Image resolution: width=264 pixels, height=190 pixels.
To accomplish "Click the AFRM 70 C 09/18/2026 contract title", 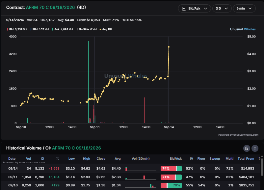I will pos(50,8).
